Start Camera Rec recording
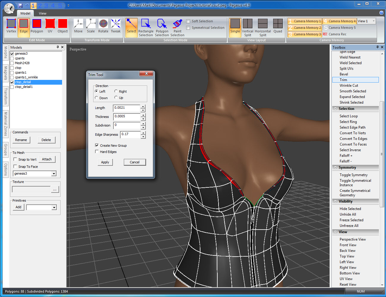 pos(335,34)
